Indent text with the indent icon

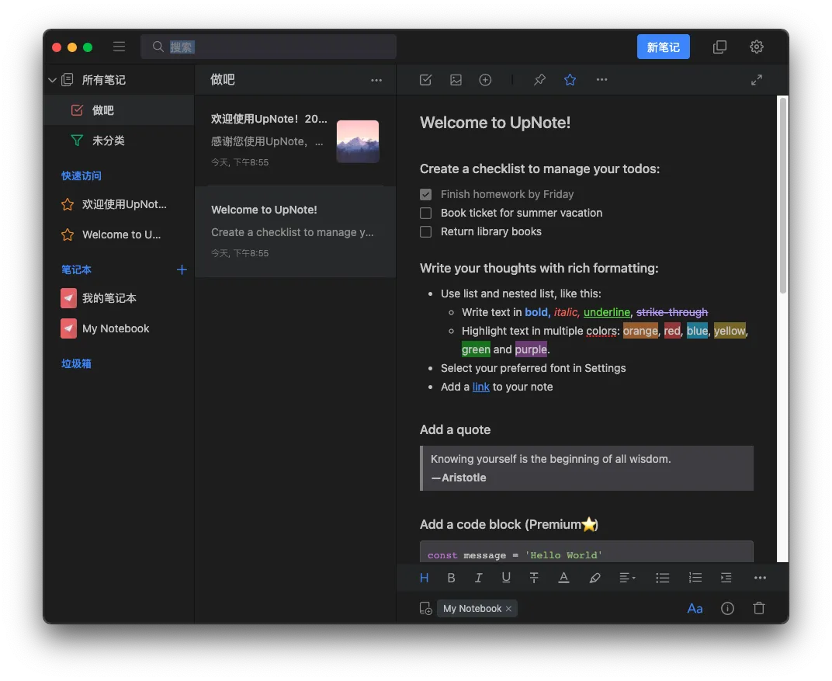coord(726,578)
